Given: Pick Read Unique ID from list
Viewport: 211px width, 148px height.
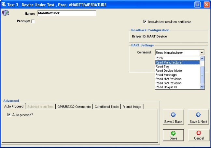Looking at the screenshot, I should click(x=166, y=87).
